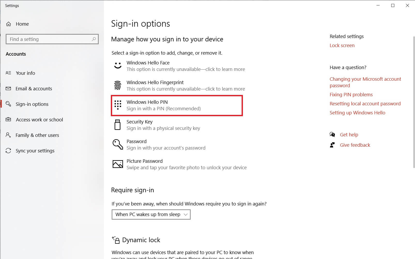The width and height of the screenshot is (415, 259).
Task: Open the require sign-in dropdown
Action: click(151, 214)
